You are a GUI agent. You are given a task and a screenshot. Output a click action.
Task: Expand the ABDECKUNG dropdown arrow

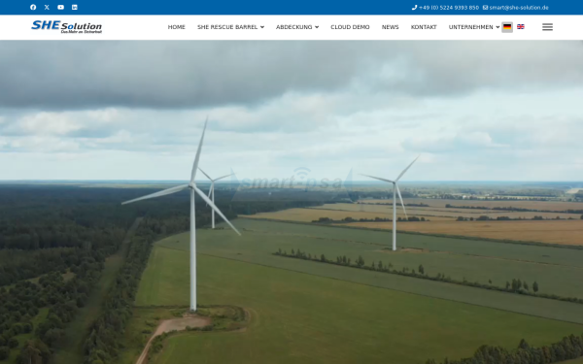tap(317, 27)
